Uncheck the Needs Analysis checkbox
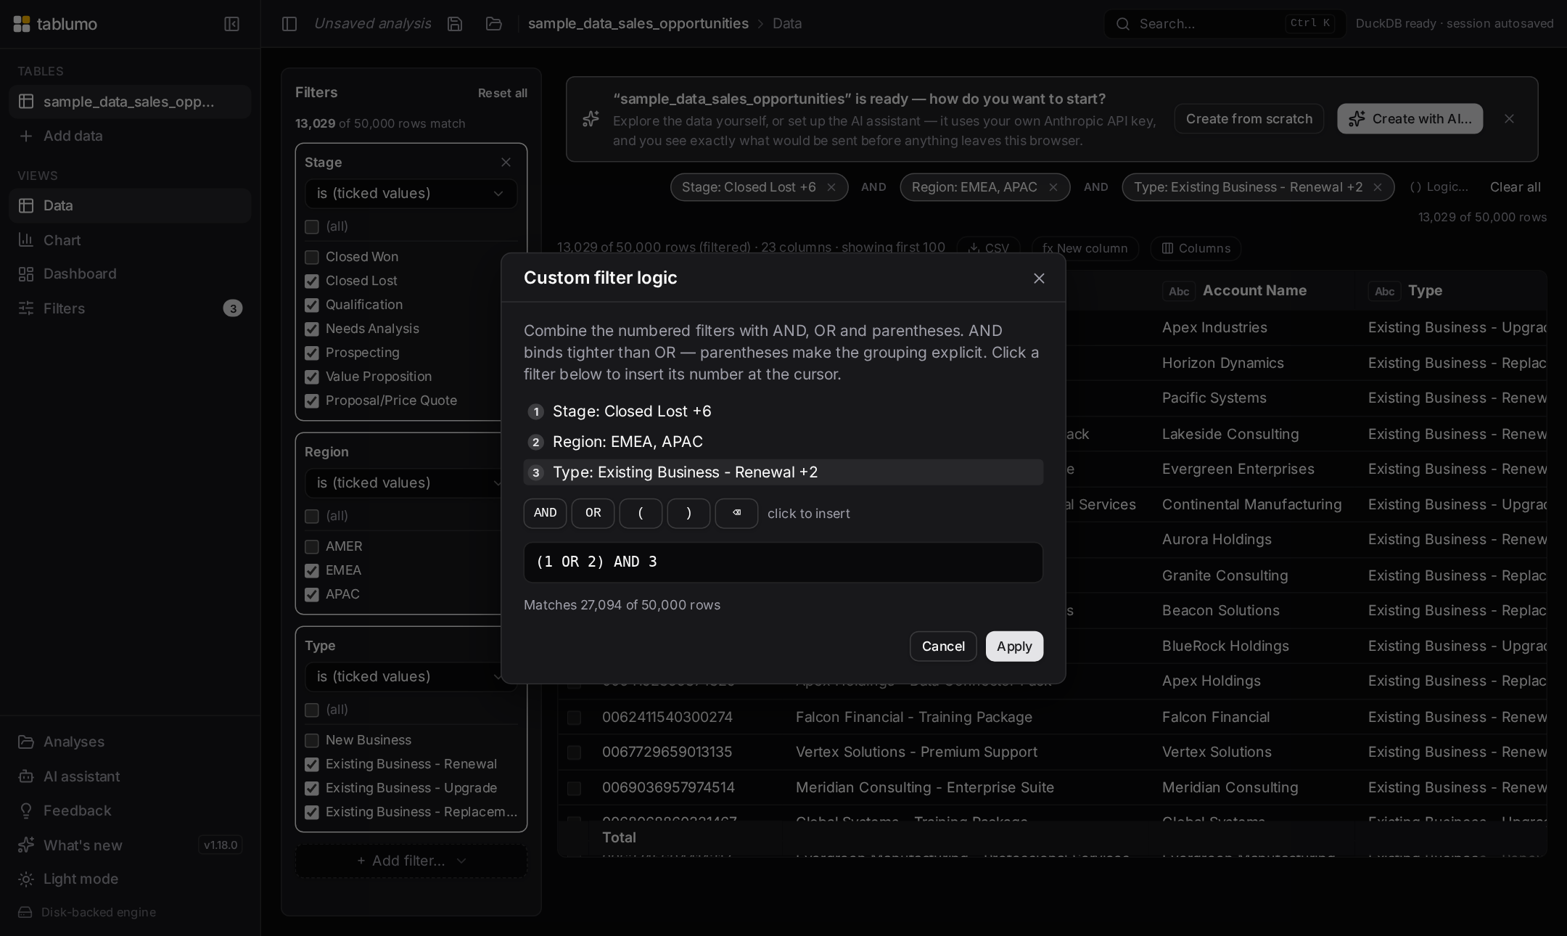This screenshot has width=1567, height=936. [312, 329]
